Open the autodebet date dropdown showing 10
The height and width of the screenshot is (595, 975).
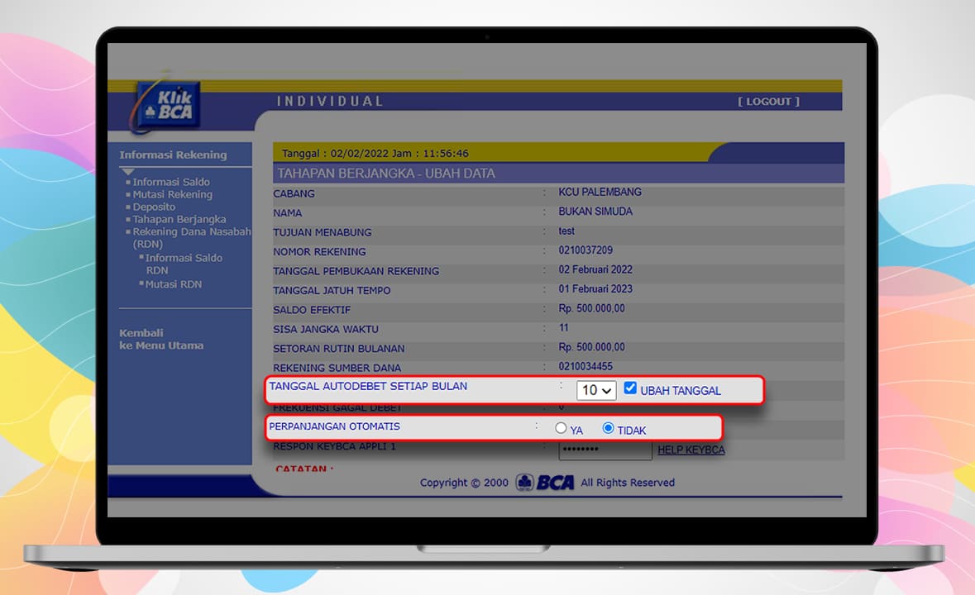tap(595, 390)
